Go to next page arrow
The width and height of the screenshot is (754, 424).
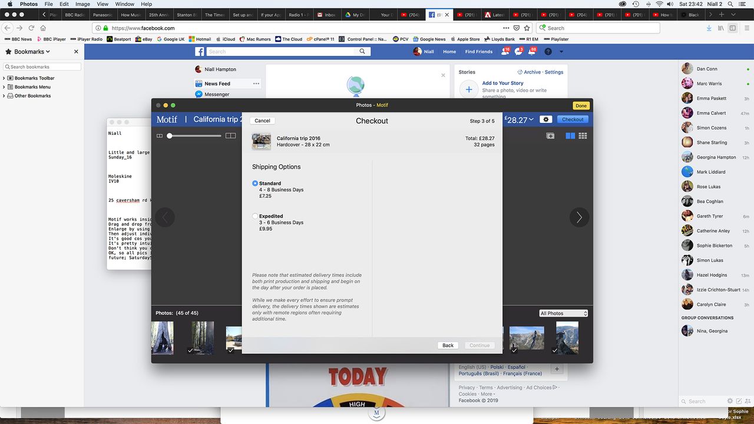coord(579,217)
